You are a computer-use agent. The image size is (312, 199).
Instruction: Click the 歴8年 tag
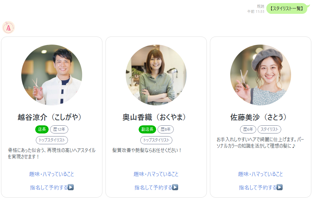[x=166, y=129]
